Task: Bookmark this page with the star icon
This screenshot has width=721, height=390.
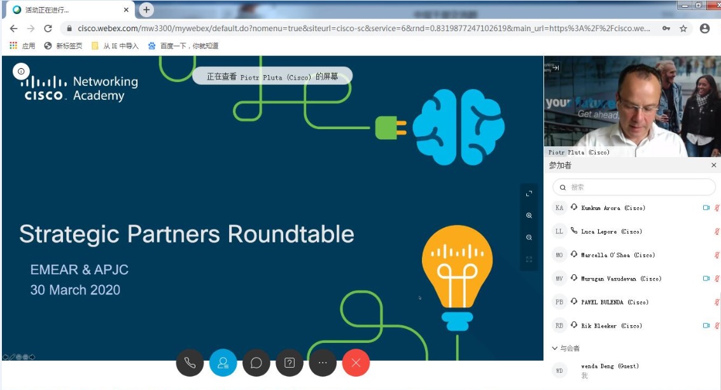Action: [683, 29]
